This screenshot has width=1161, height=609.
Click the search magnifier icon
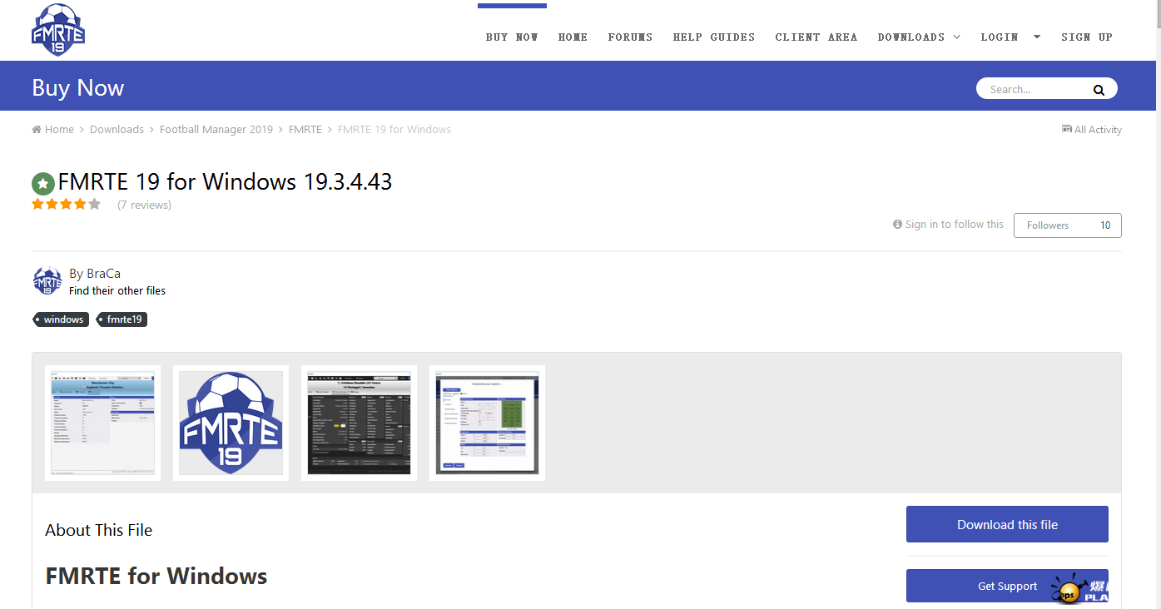click(1099, 90)
